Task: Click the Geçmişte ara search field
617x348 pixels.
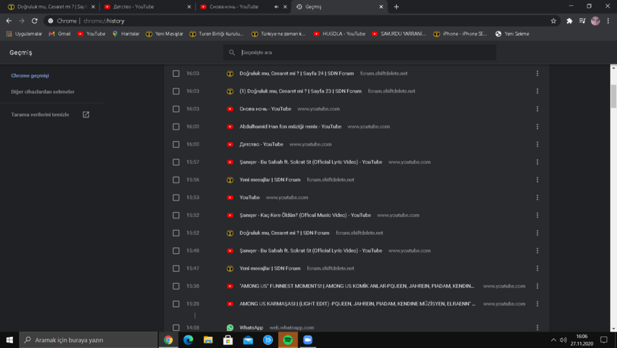Action: [x=360, y=52]
